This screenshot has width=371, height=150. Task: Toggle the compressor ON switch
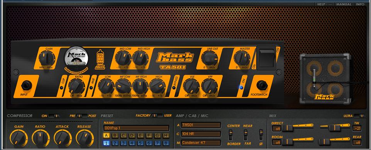tap(54, 116)
